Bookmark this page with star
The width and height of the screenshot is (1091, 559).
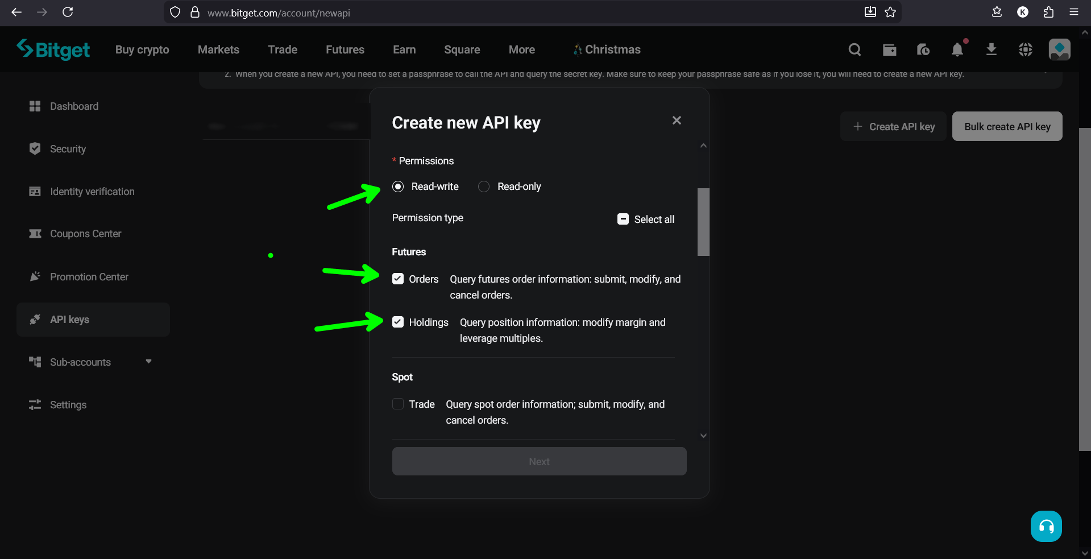point(890,12)
